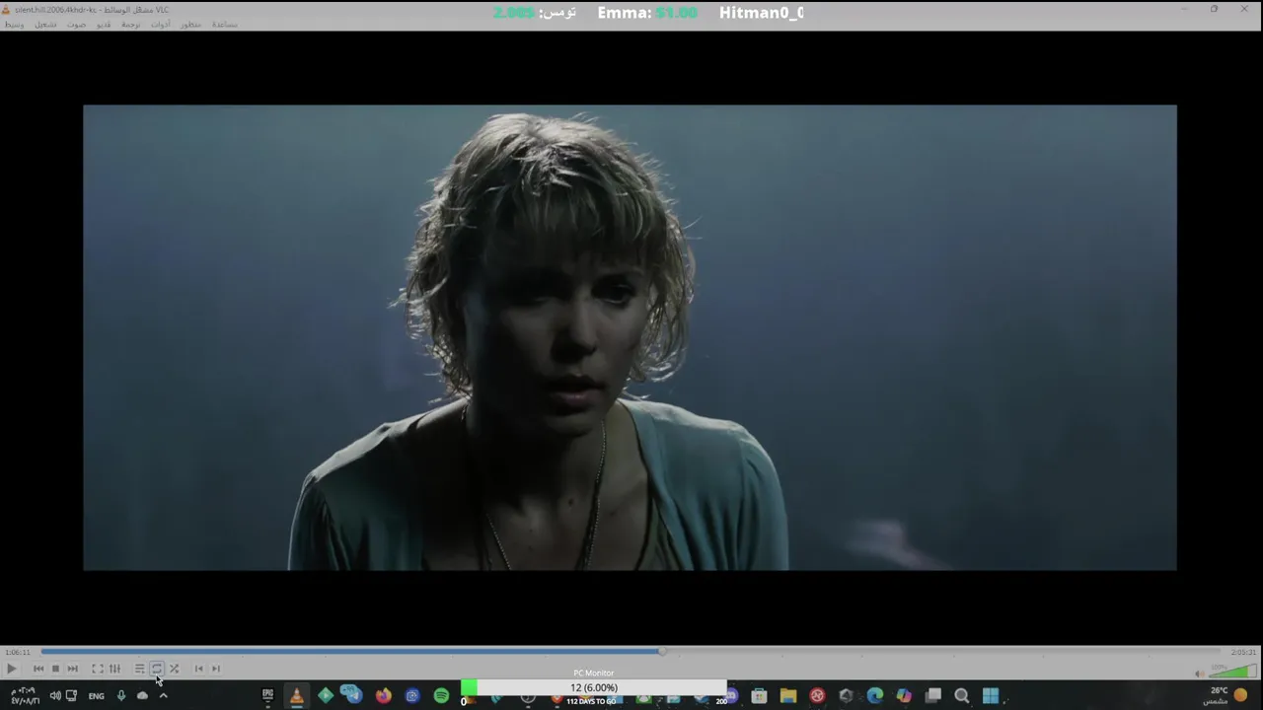The height and width of the screenshot is (710, 1263).
Task: Click the taskbar search magnifier
Action: 962,695
